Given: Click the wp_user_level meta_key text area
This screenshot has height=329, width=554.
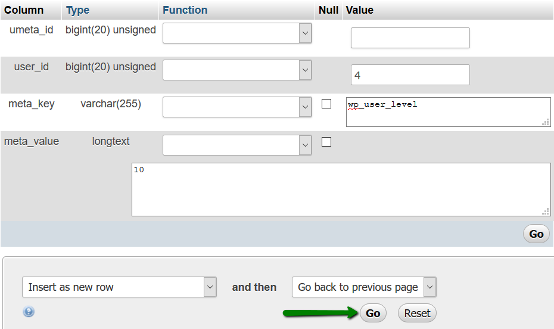Looking at the screenshot, I should point(449,112).
